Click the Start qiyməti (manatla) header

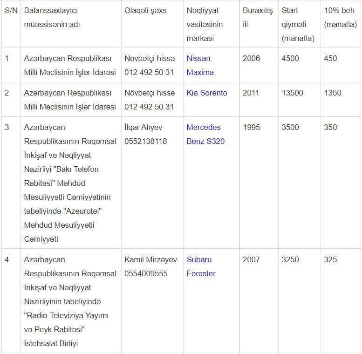coord(298,24)
